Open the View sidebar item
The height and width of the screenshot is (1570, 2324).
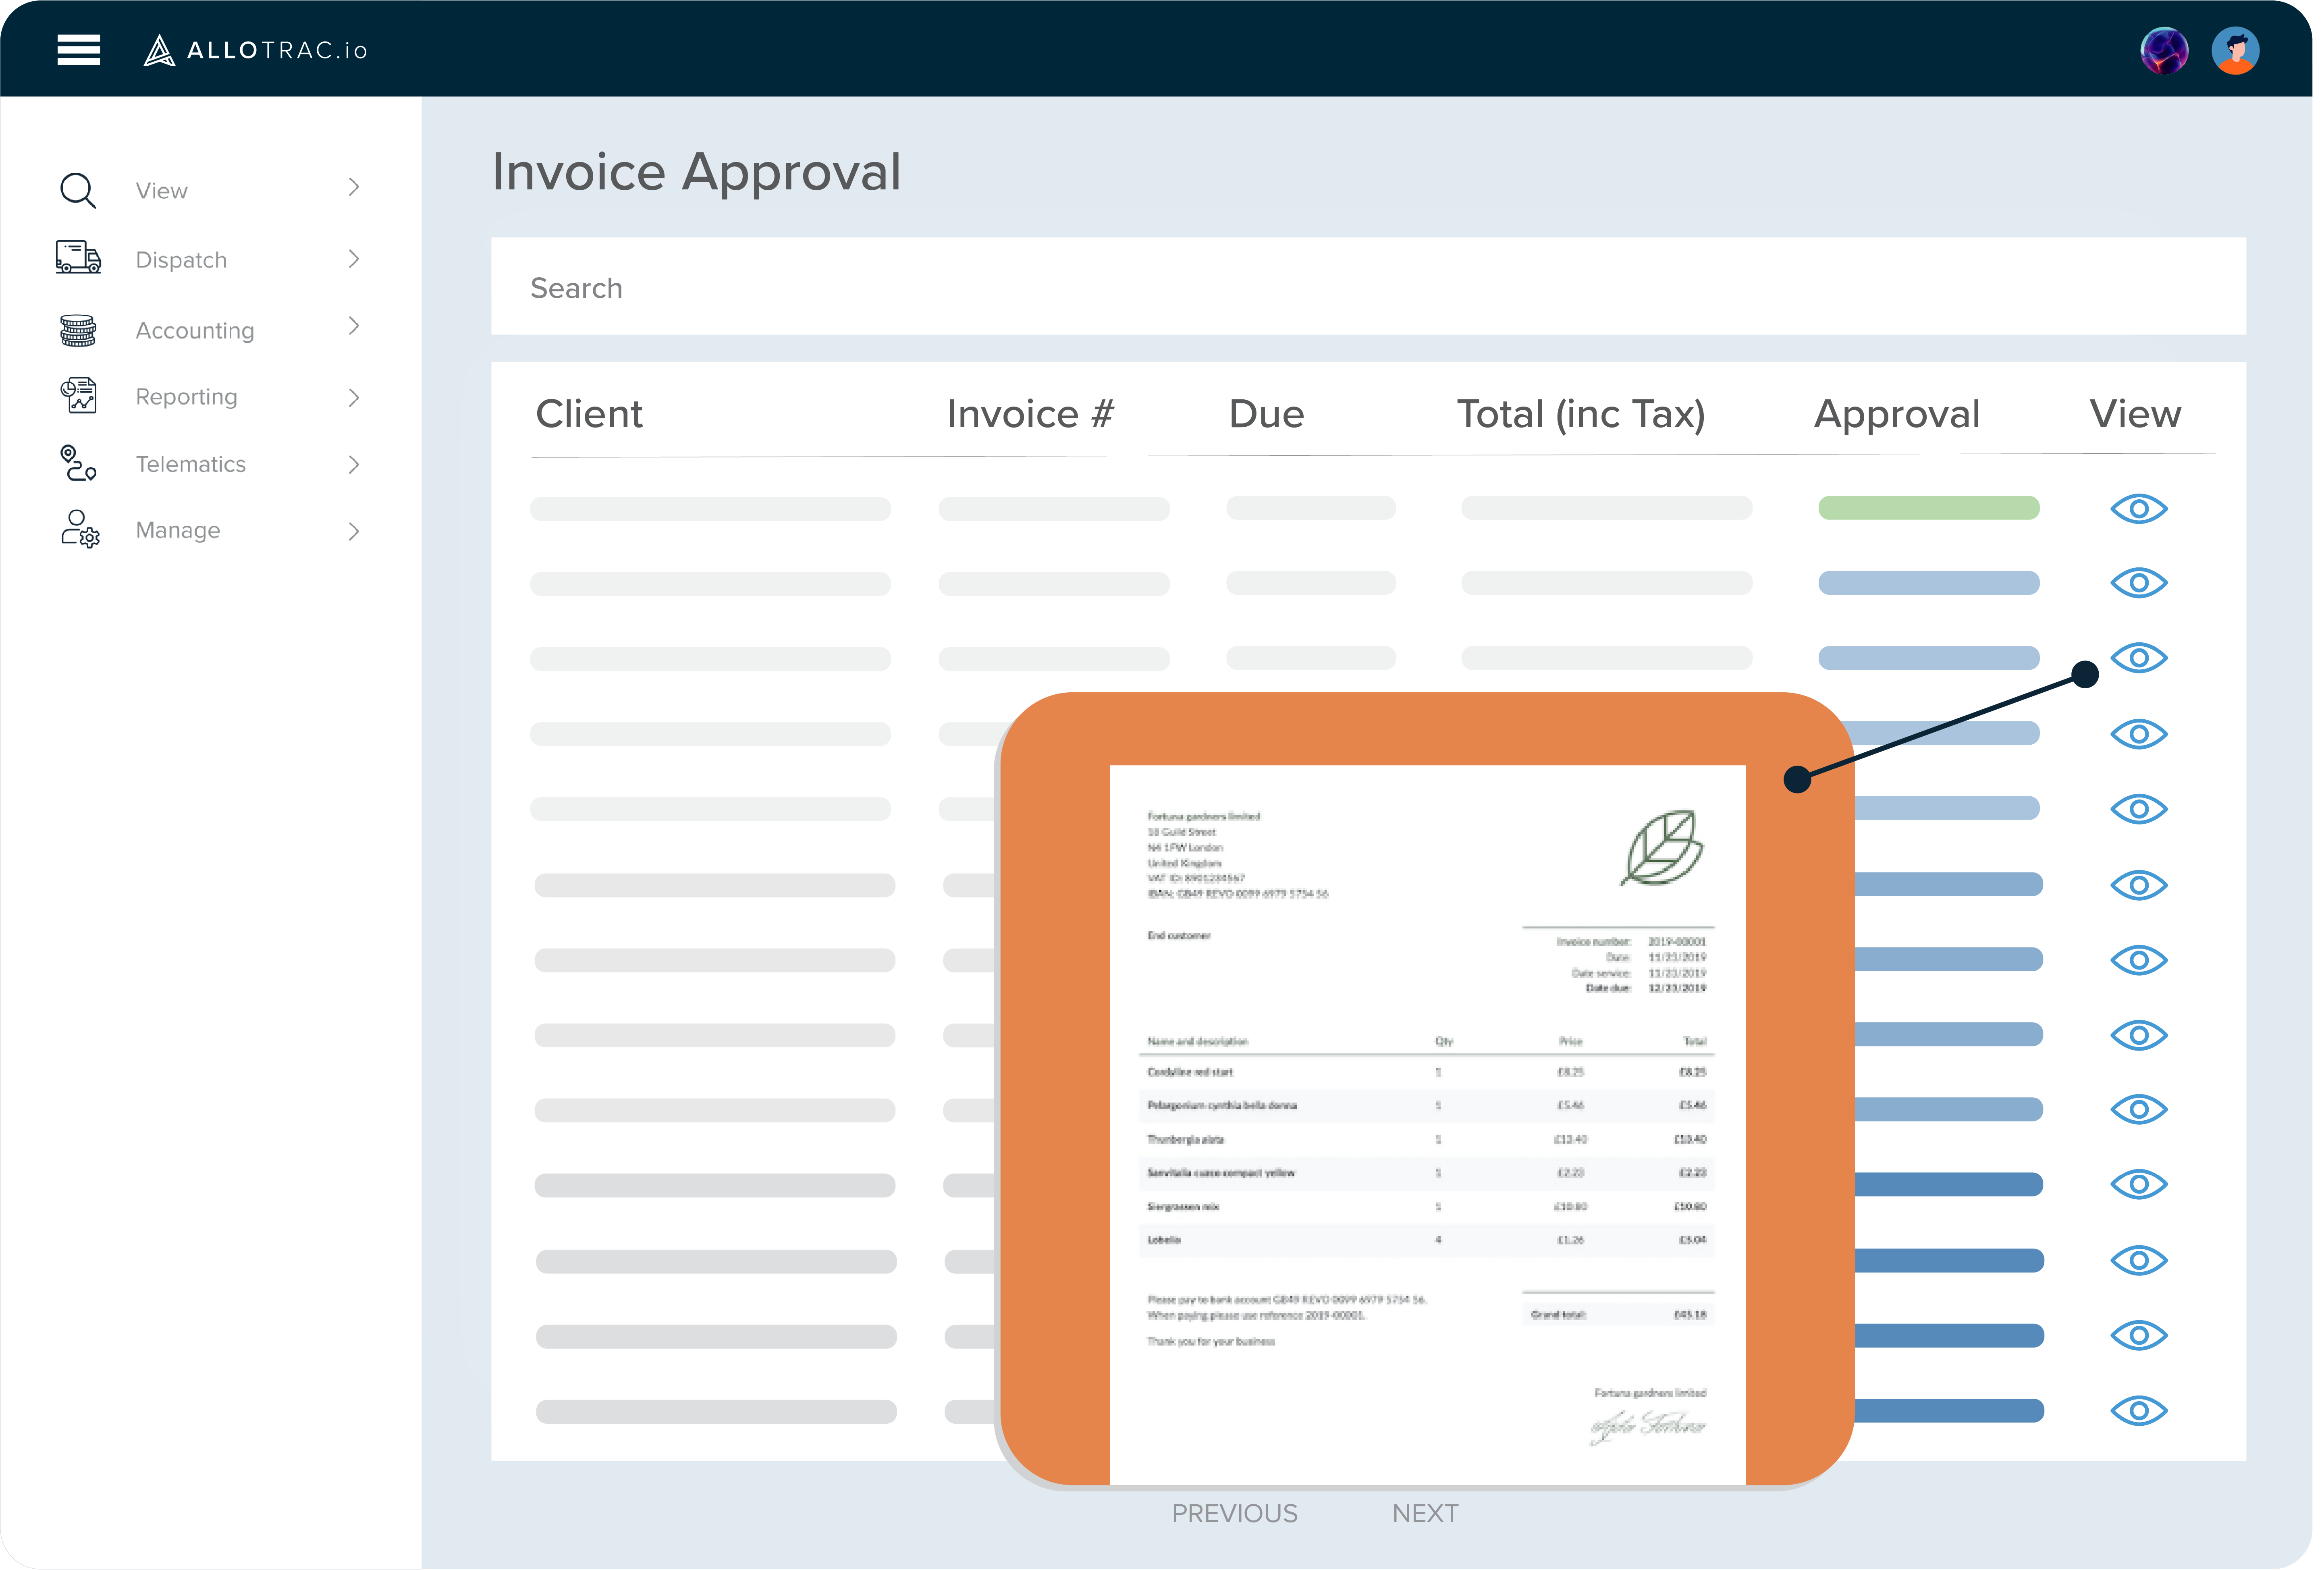click(162, 191)
